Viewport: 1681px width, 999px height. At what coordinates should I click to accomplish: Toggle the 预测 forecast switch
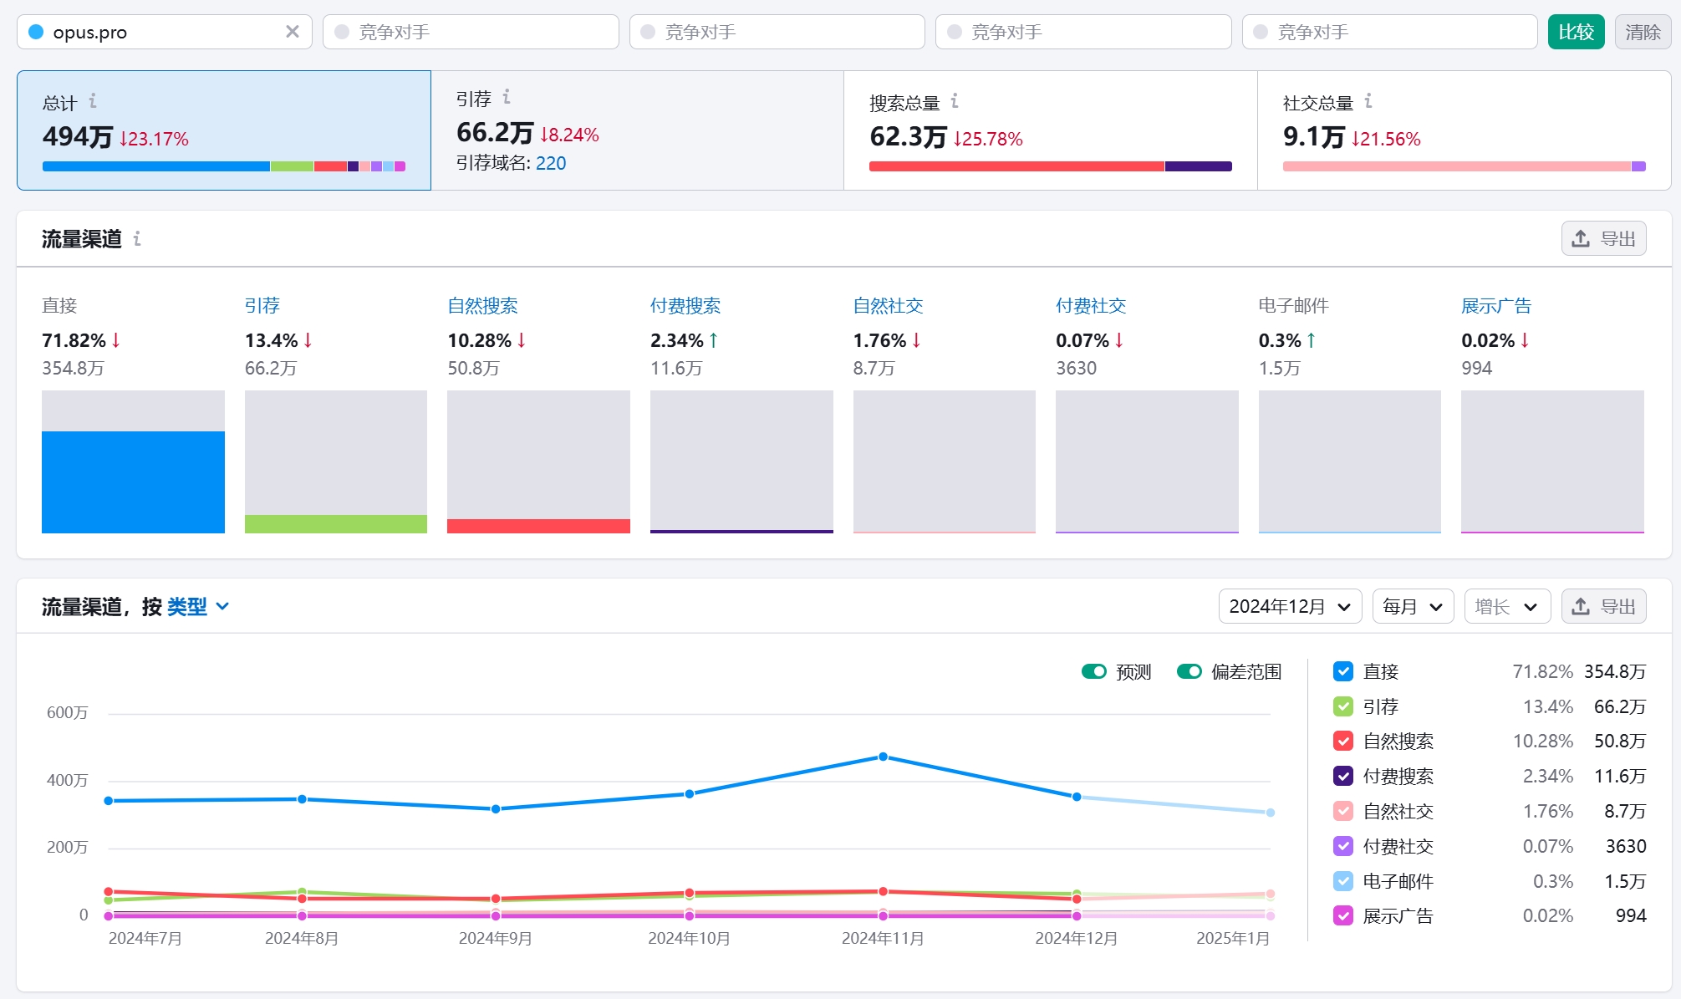click(x=1093, y=671)
